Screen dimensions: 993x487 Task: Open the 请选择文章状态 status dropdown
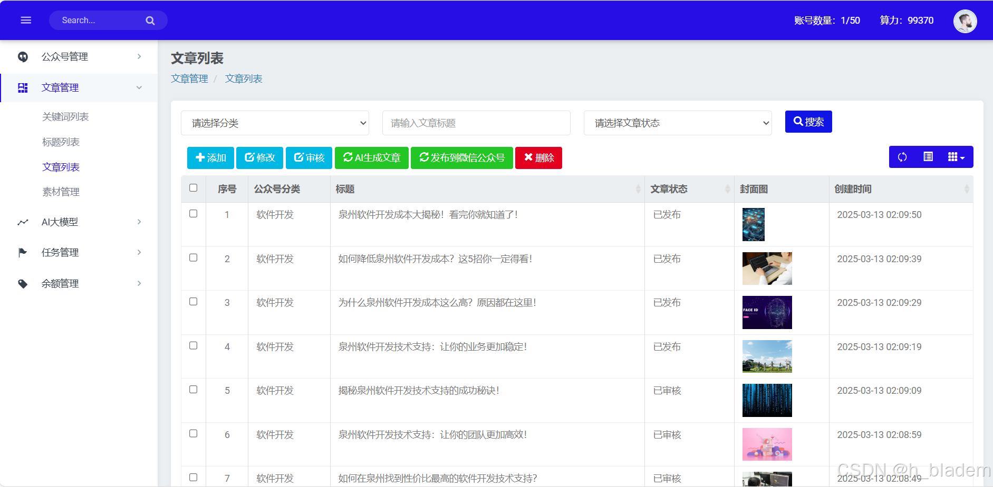pyautogui.click(x=678, y=123)
